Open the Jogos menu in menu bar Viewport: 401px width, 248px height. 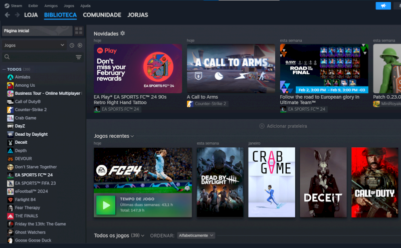[69, 6]
